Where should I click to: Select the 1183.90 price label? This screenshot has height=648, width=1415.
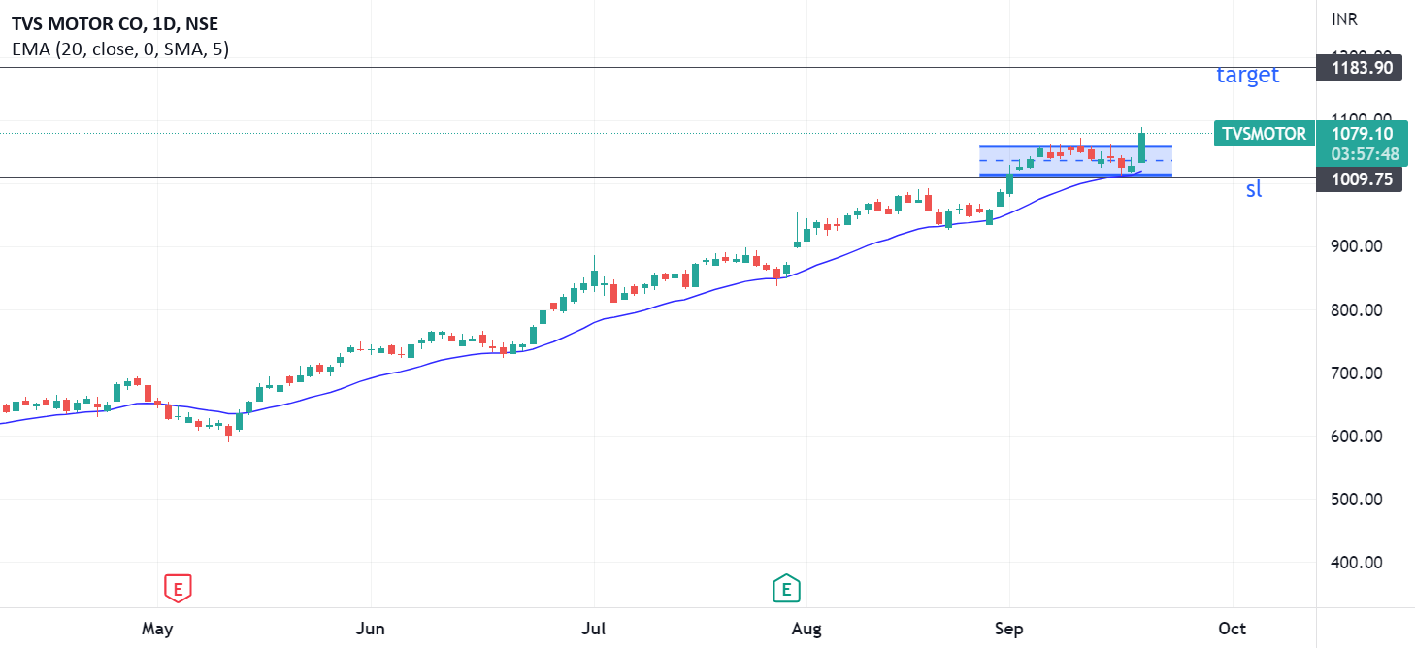pos(1359,68)
